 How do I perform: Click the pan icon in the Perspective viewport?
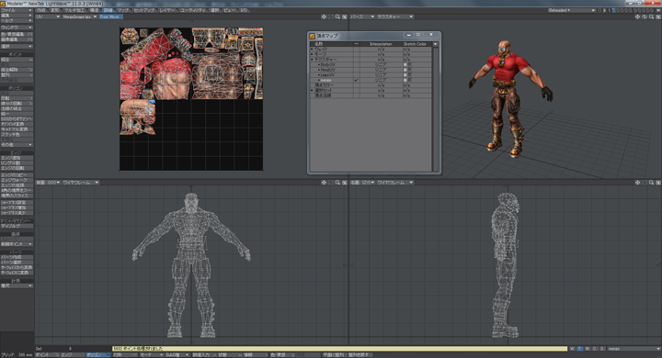(637, 17)
